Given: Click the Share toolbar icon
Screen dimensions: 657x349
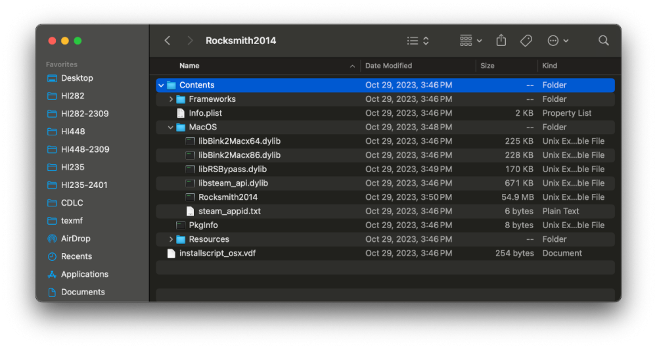Looking at the screenshot, I should (501, 41).
